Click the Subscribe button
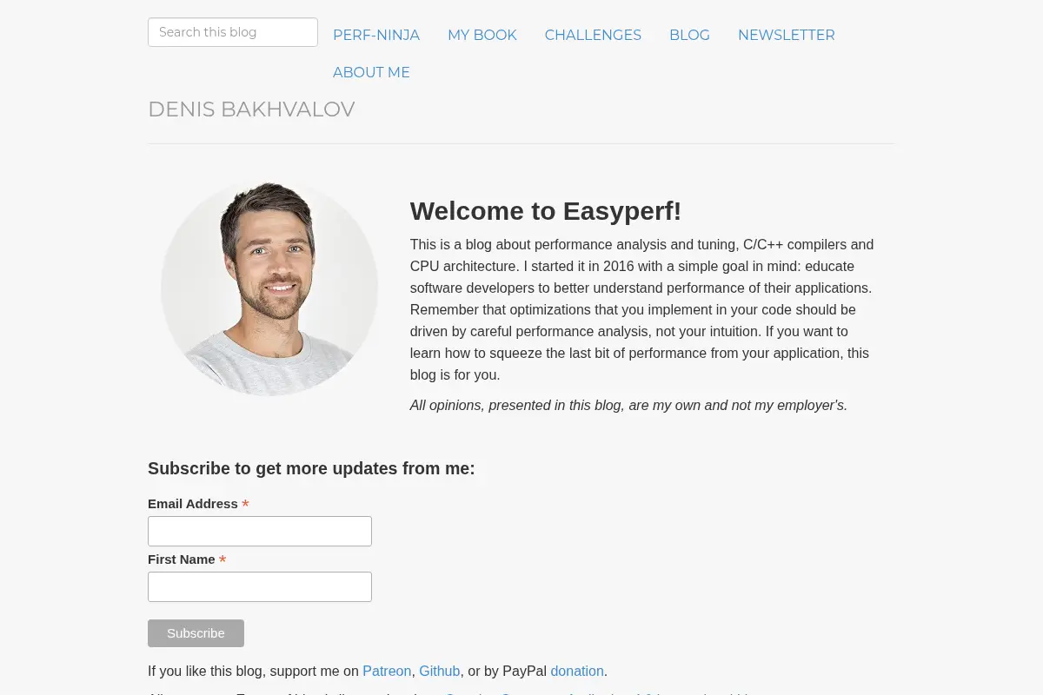The image size is (1043, 695). [196, 633]
